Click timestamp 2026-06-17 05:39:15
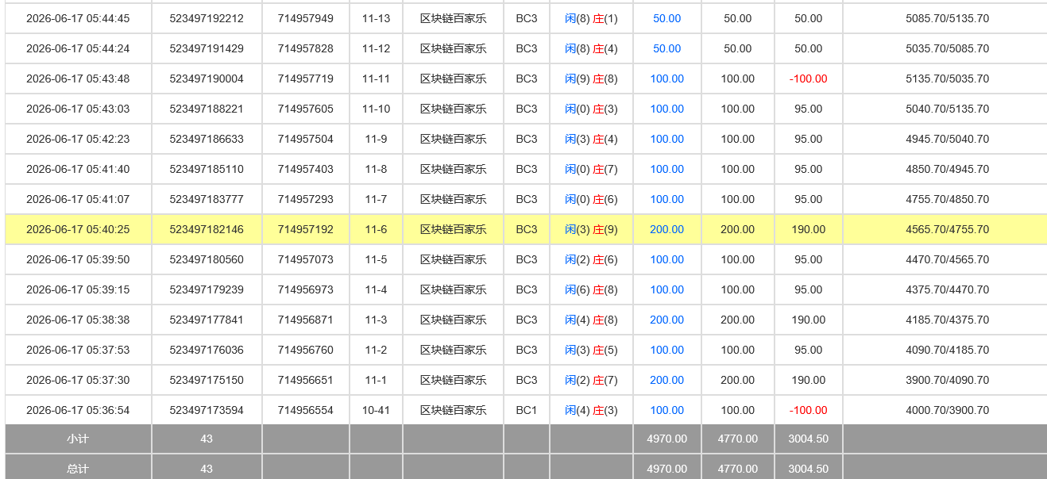Viewport: 1047px width, 479px height. (78, 289)
